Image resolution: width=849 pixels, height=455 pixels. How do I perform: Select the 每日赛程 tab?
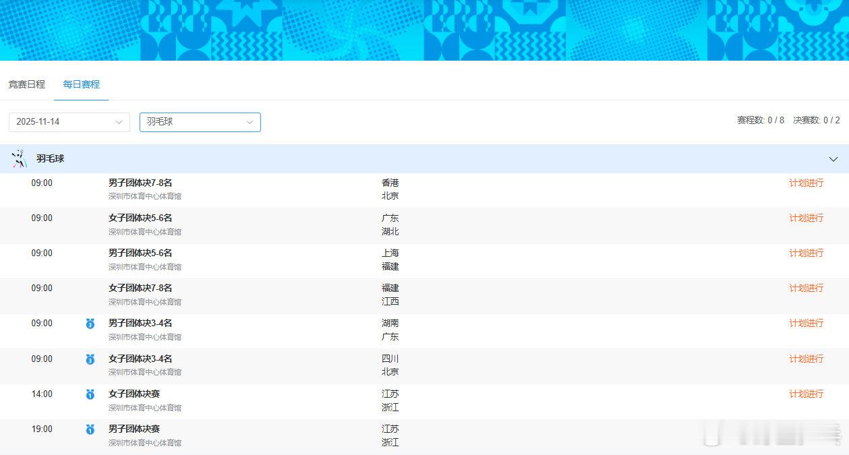tap(82, 84)
